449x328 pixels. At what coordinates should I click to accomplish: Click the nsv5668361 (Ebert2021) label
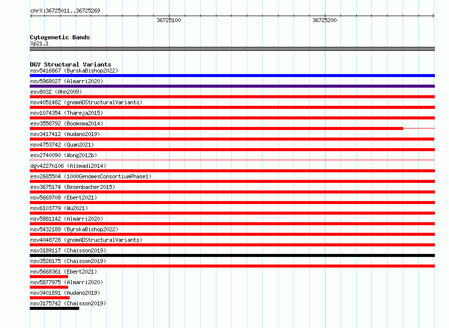pos(64,272)
